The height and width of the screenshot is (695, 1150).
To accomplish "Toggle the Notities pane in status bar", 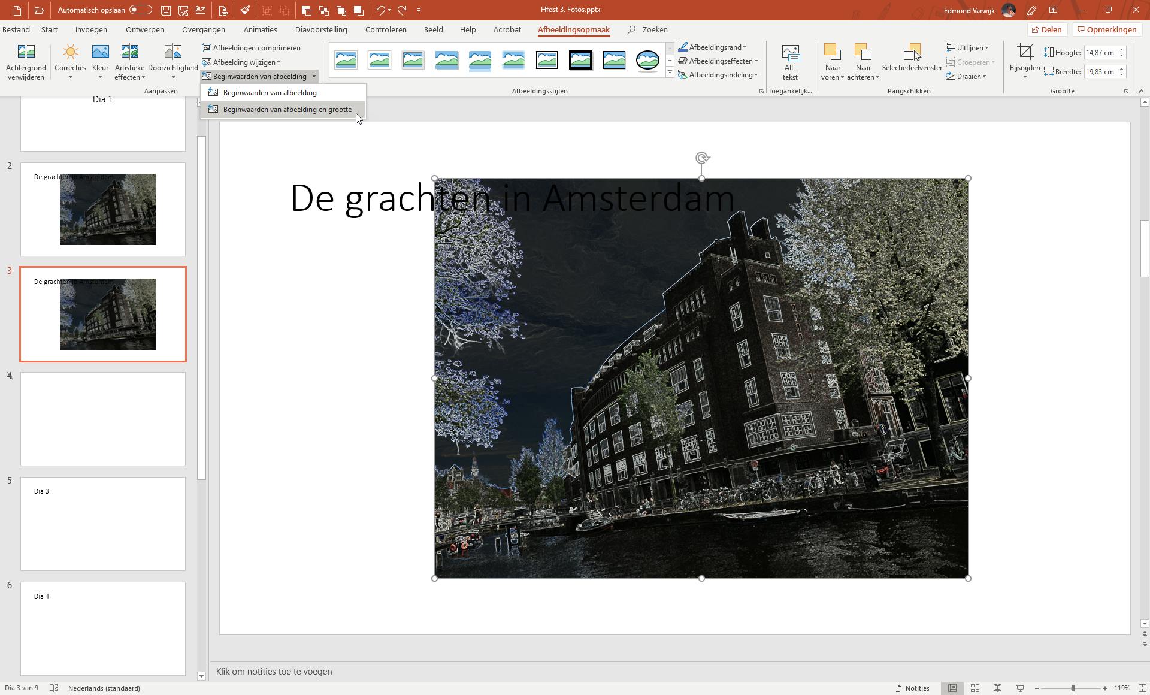I will coord(912,688).
